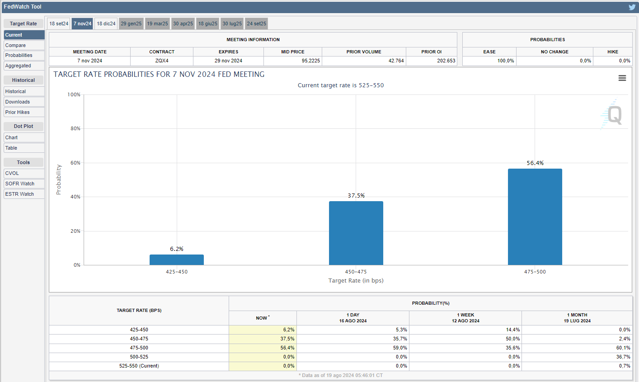View Prior Hikes page

click(24, 112)
